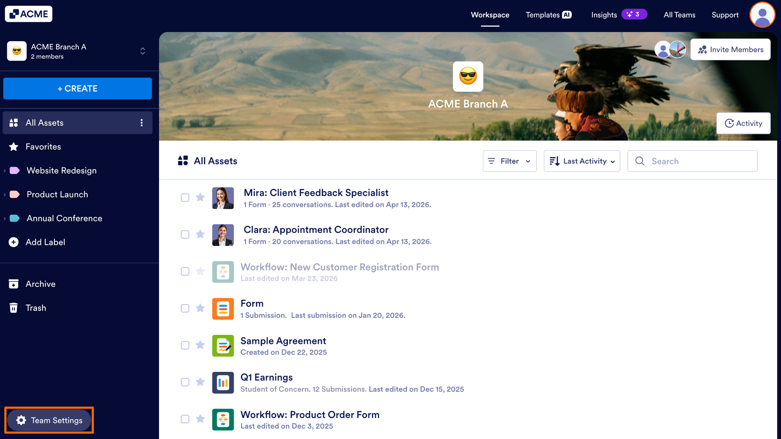
Task: Tick the Sample Agreement checkbox
Action: click(185, 346)
